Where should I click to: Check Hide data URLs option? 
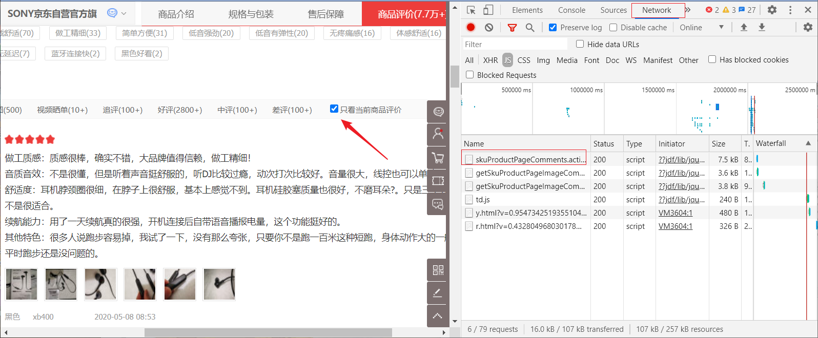click(580, 44)
